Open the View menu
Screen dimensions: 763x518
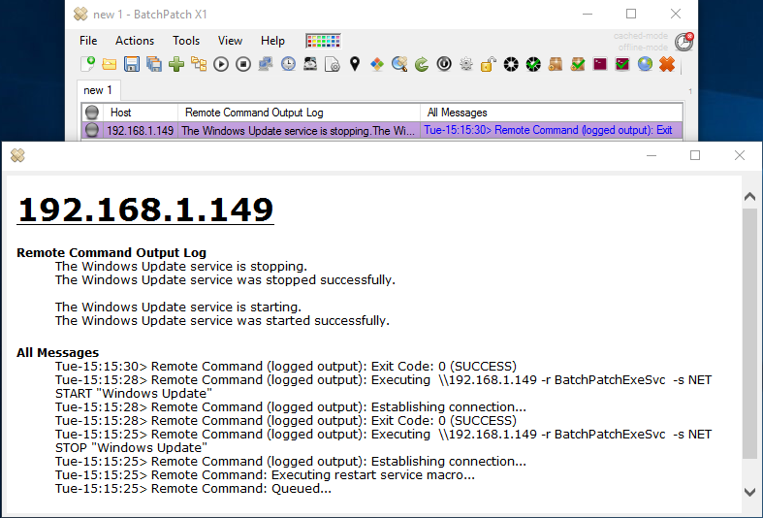(x=230, y=41)
